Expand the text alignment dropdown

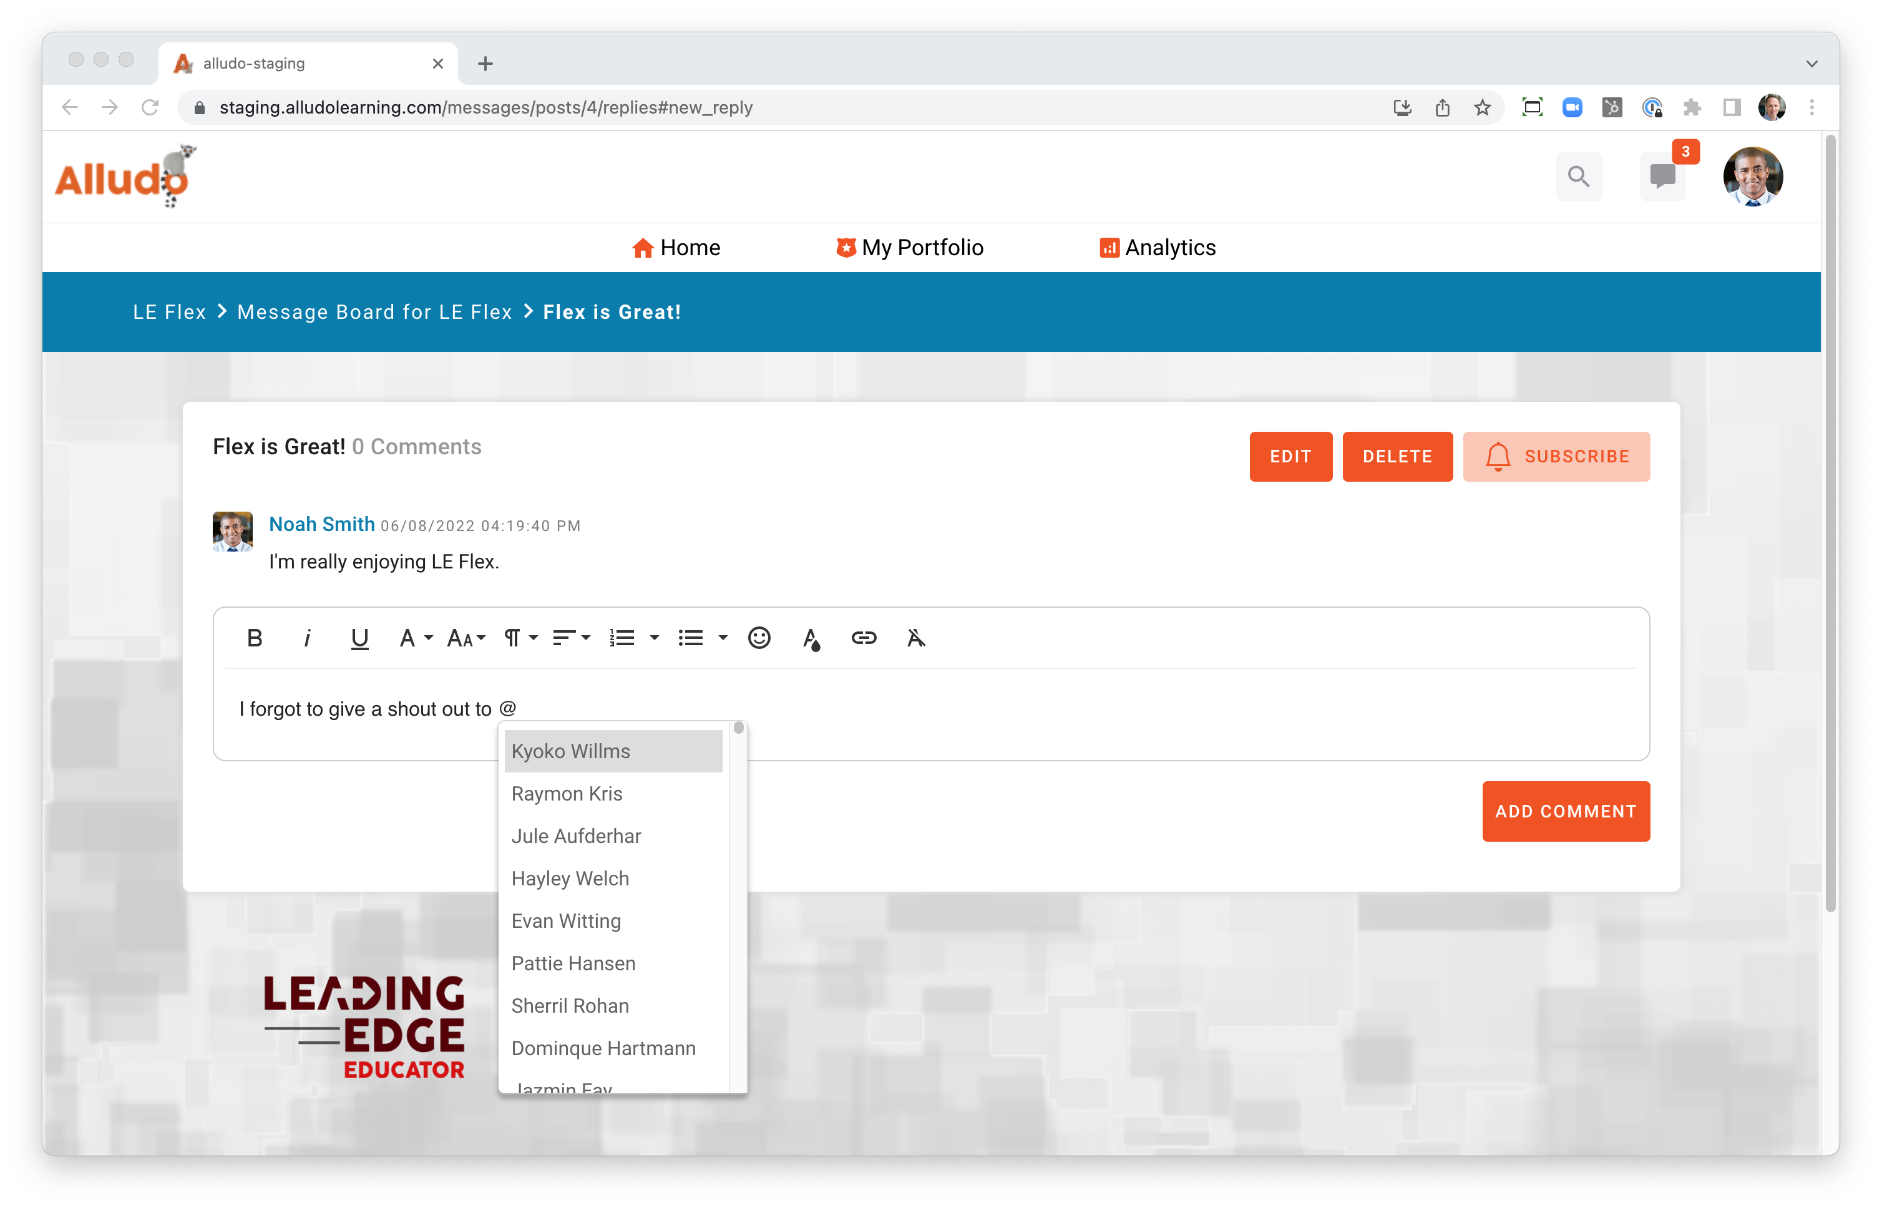(x=570, y=638)
